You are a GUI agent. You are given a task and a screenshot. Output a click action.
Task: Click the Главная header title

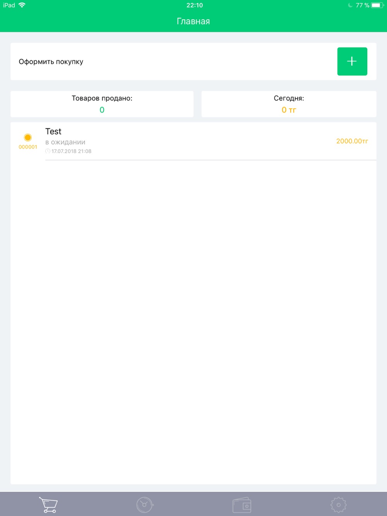tap(193, 21)
